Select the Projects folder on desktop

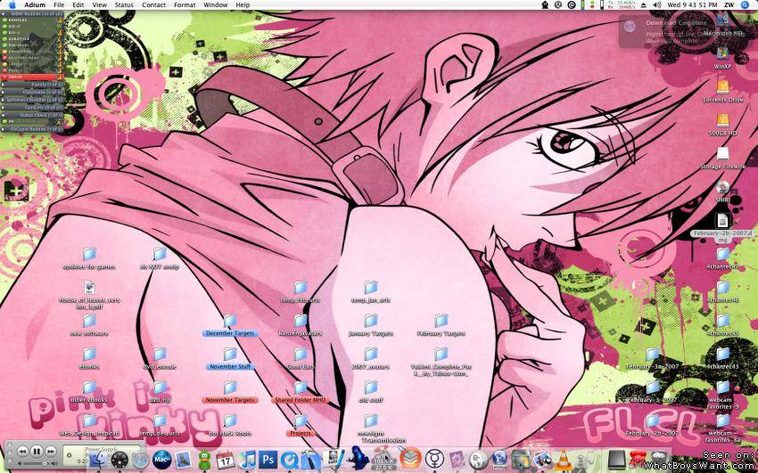(301, 425)
